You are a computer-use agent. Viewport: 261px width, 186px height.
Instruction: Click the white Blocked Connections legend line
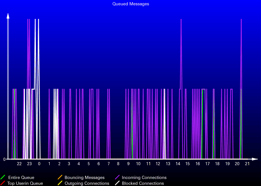(117, 183)
